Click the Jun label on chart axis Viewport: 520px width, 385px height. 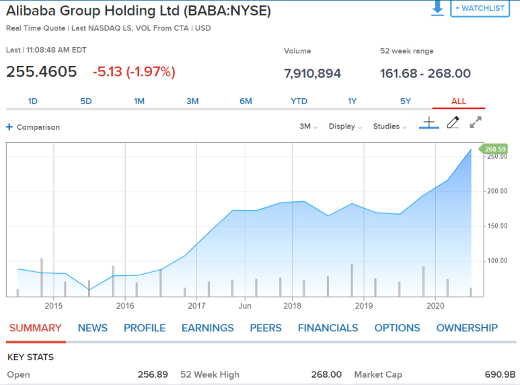[x=245, y=306]
